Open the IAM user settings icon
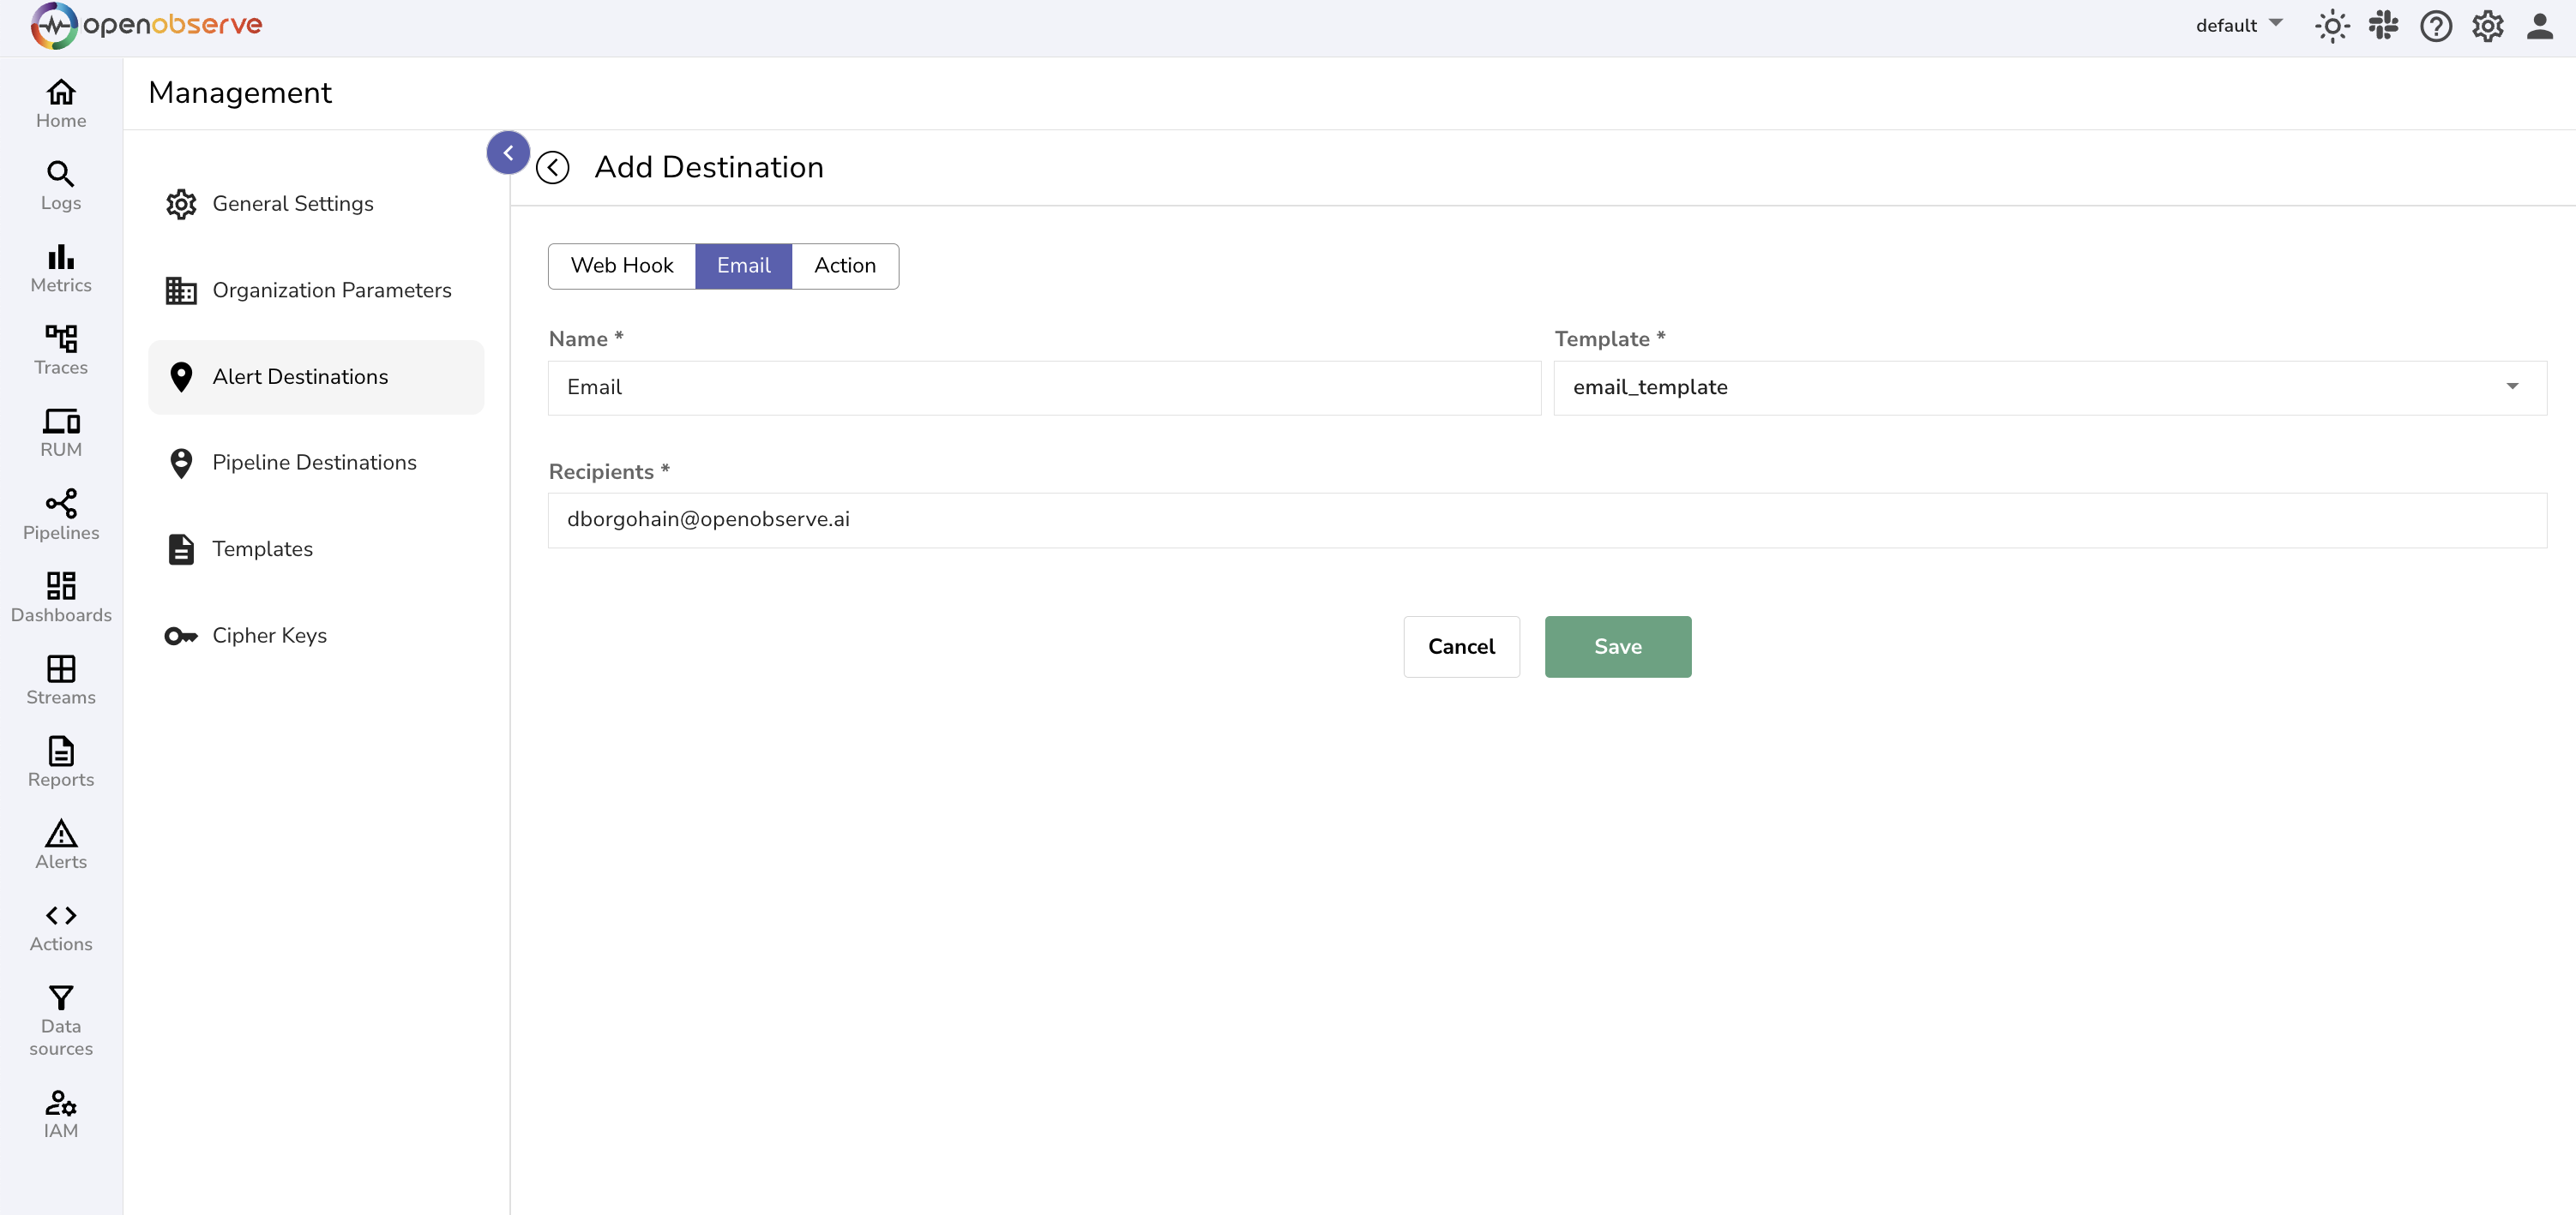This screenshot has height=1215, width=2576. point(60,1102)
